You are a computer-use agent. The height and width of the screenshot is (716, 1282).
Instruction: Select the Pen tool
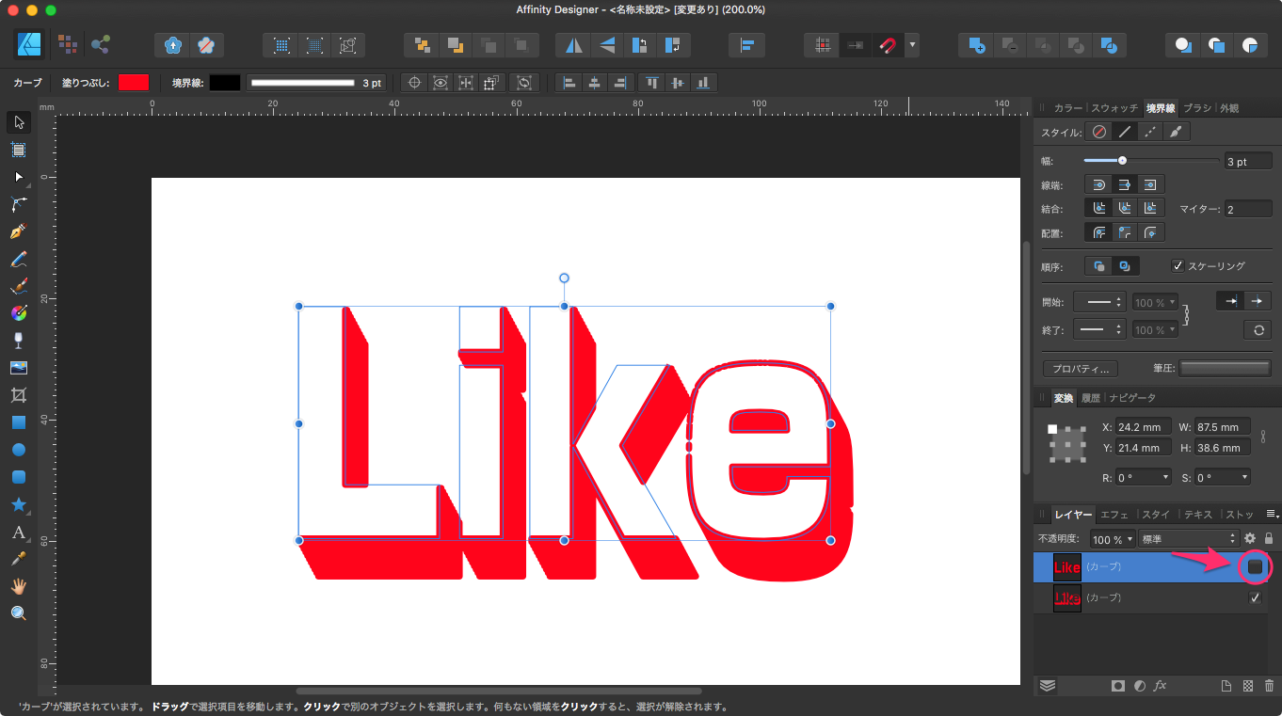tap(18, 231)
